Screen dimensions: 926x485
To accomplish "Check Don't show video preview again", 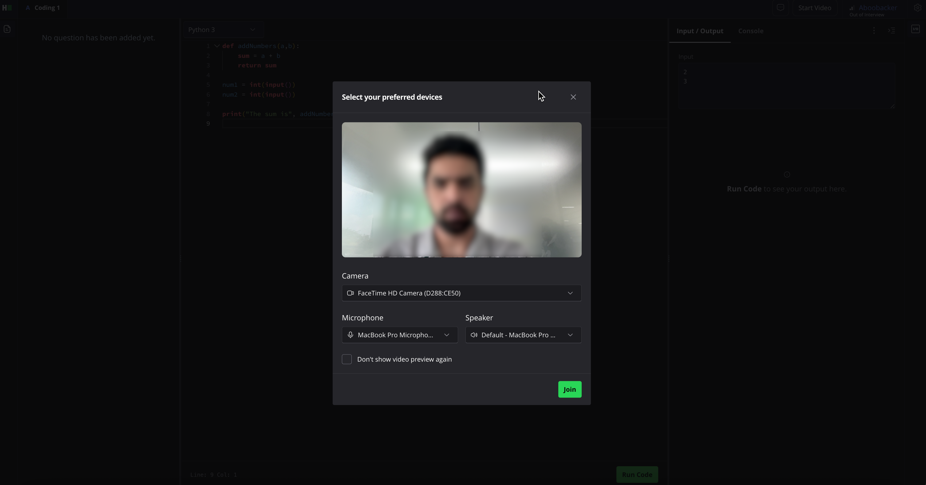I will tap(346, 359).
